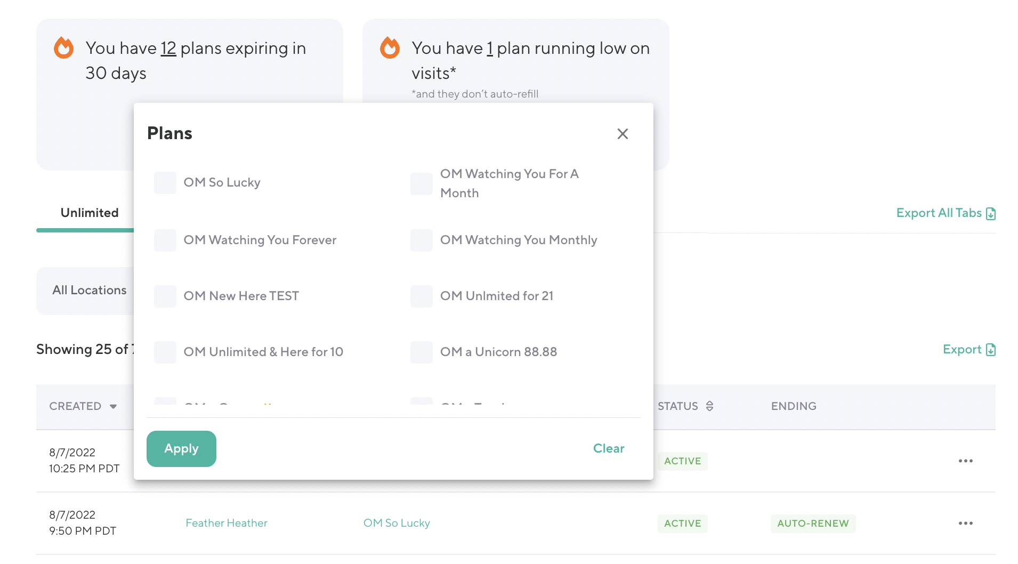Open the Feather Heather customer link
The width and height of the screenshot is (1018, 564).
pos(227,523)
